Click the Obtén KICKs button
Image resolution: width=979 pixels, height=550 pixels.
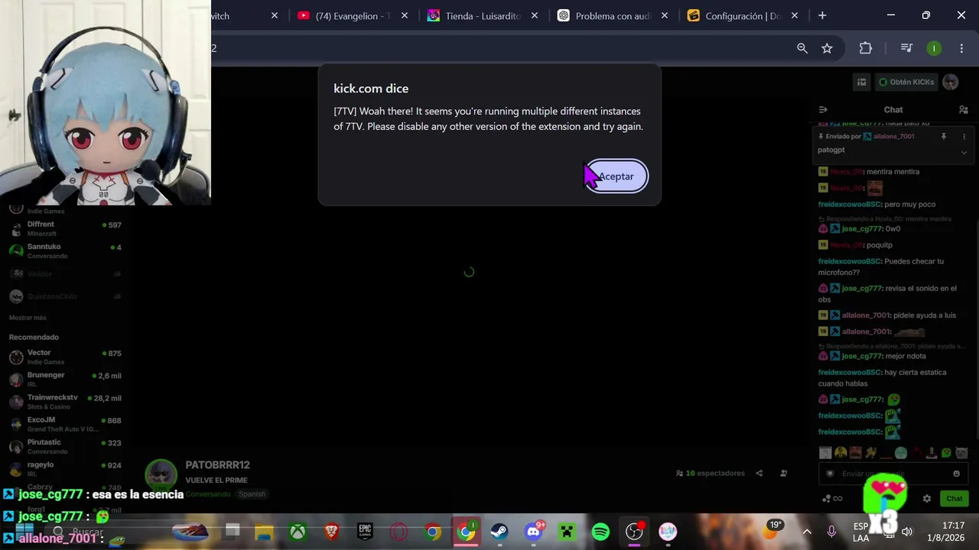pos(906,82)
